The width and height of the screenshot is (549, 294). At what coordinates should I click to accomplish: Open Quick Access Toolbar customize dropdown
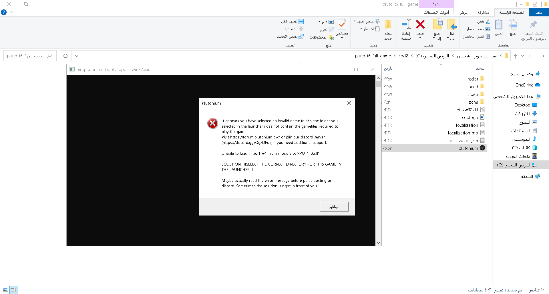pos(521,4)
